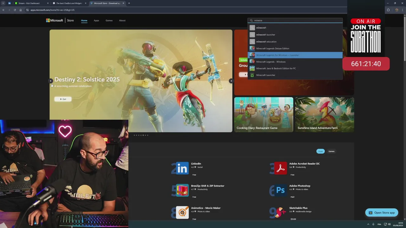The width and height of the screenshot is (406, 228).
Task: Go back with the browser back arrow
Action: [3, 10]
